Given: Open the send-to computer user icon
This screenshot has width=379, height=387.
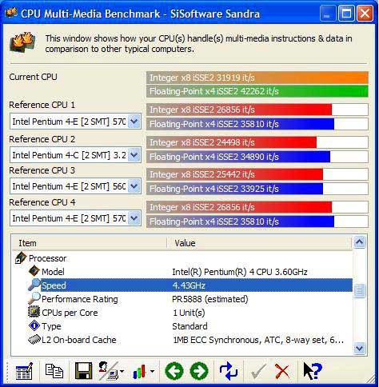Looking at the screenshot, I should click(111, 371).
